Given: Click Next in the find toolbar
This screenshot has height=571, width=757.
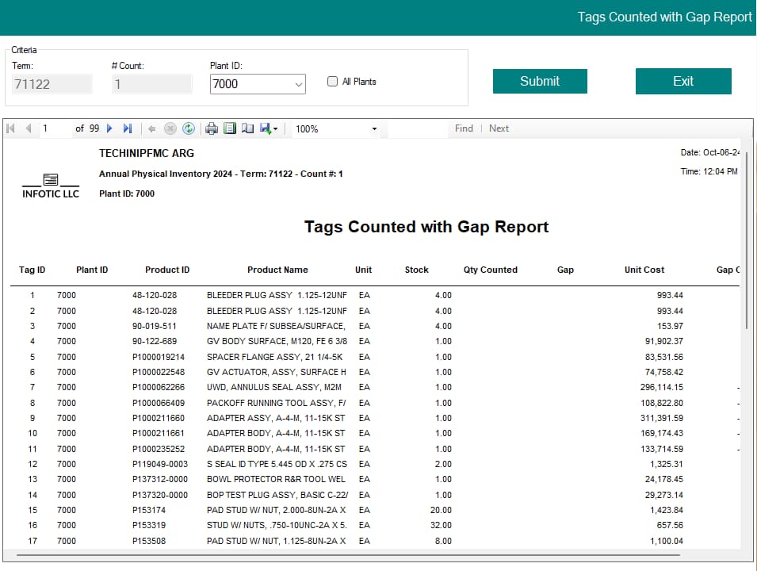Looking at the screenshot, I should [499, 128].
